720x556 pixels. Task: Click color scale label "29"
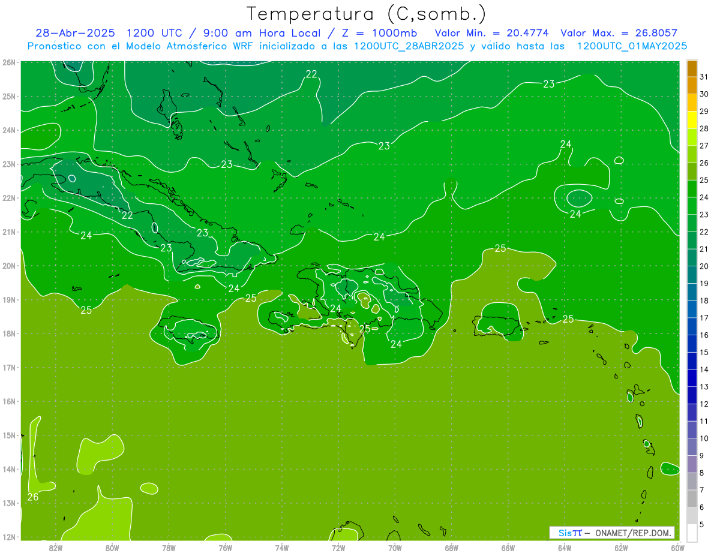[704, 111]
